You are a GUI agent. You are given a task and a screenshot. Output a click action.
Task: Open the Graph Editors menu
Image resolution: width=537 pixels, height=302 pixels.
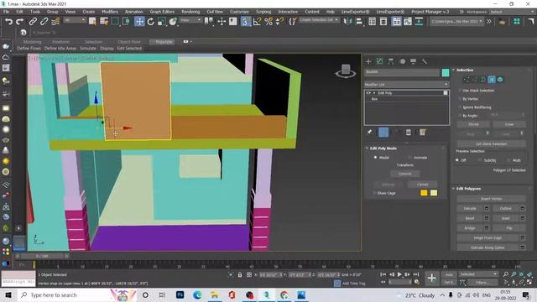(162, 12)
